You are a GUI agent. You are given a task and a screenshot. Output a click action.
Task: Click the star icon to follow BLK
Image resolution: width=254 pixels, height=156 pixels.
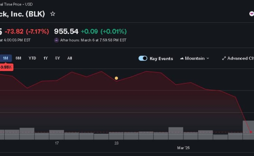(x=53, y=14)
